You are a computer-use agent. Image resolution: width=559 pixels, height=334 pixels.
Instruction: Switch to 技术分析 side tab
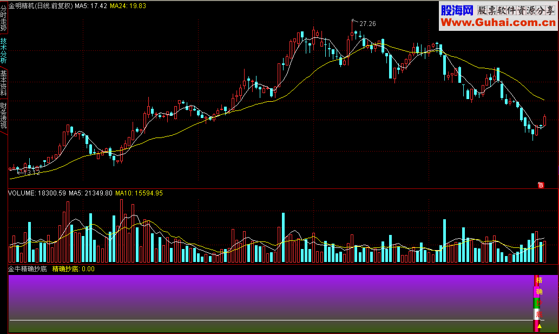point(4,51)
